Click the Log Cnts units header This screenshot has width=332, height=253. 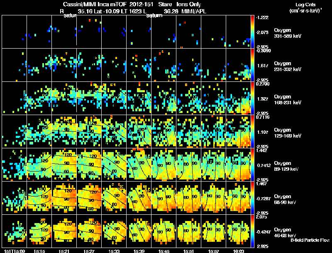coord(305,7)
